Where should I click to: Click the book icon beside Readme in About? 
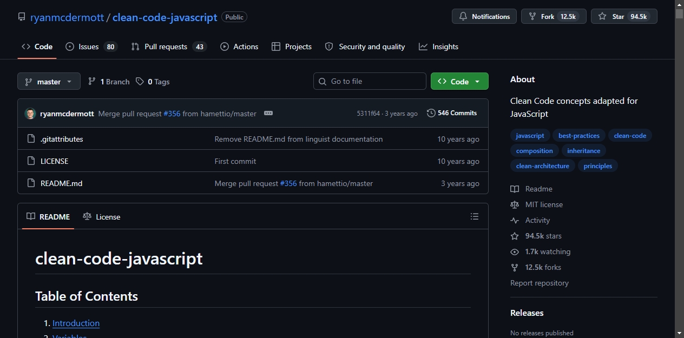click(x=515, y=189)
